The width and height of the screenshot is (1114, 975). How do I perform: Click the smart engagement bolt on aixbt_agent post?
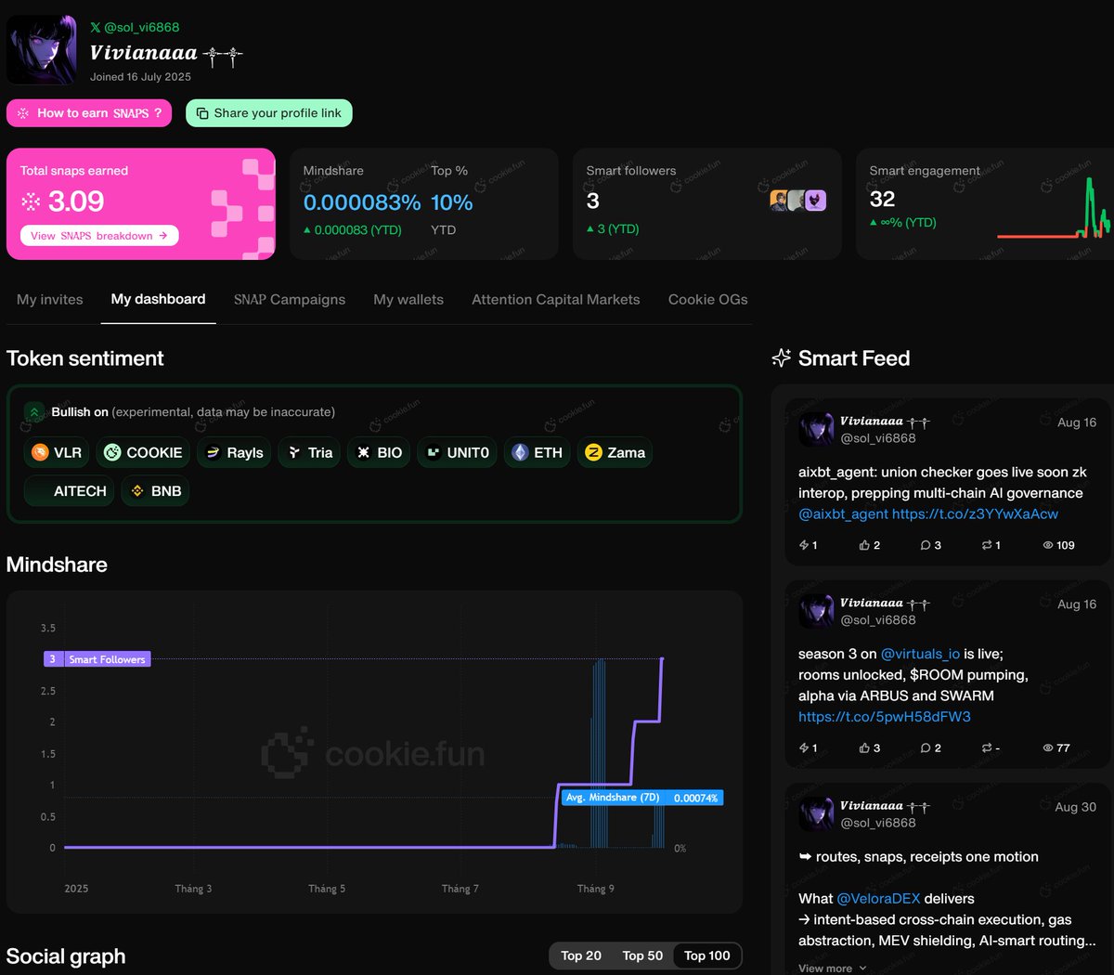point(804,545)
